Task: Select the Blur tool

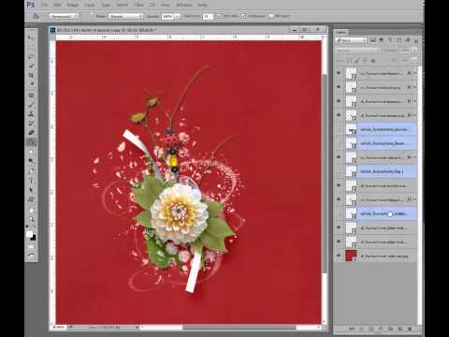Action: 31,152
